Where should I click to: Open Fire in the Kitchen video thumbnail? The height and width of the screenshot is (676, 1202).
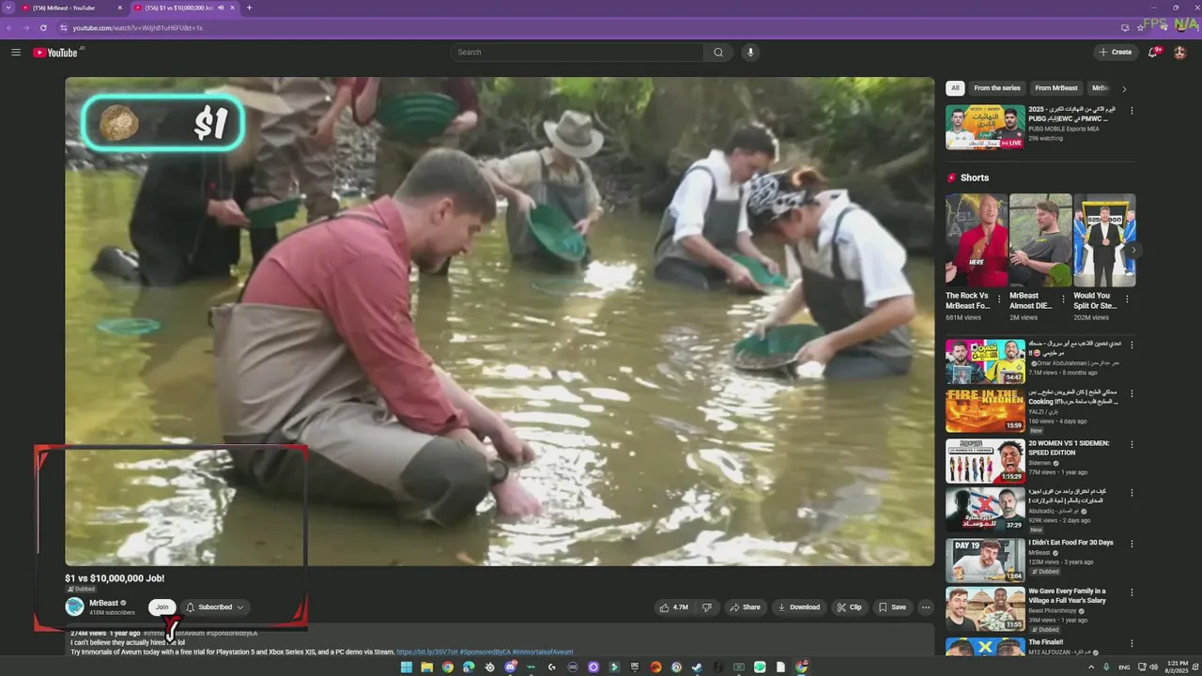(985, 410)
